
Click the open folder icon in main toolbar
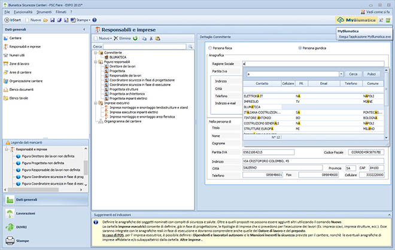tap(46, 20)
